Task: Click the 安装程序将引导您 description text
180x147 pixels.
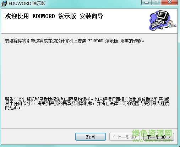Action: tap(75, 41)
